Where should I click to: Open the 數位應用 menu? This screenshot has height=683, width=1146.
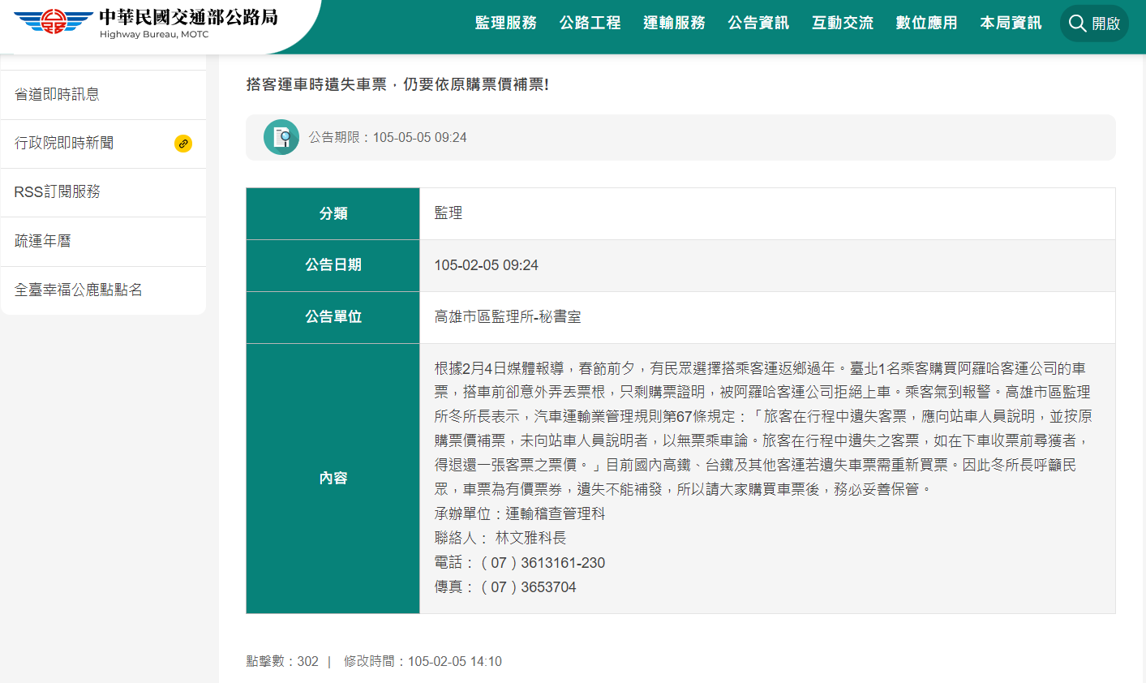(x=927, y=23)
